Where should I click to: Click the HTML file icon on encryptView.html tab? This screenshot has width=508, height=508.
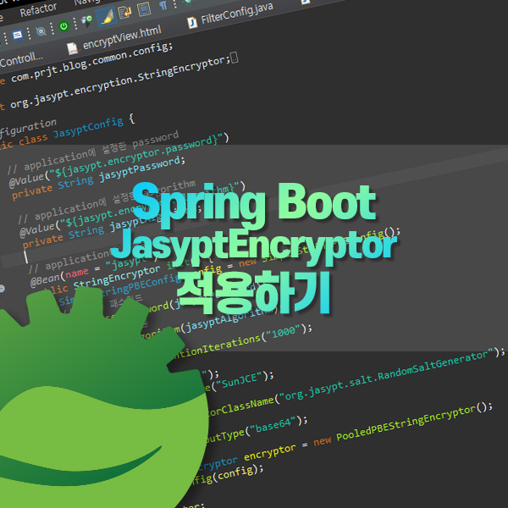click(73, 48)
